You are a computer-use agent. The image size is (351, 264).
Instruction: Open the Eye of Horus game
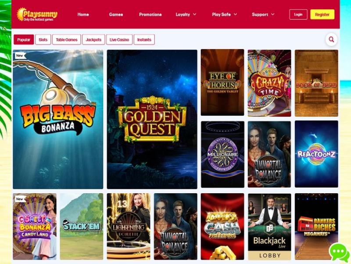click(x=222, y=83)
